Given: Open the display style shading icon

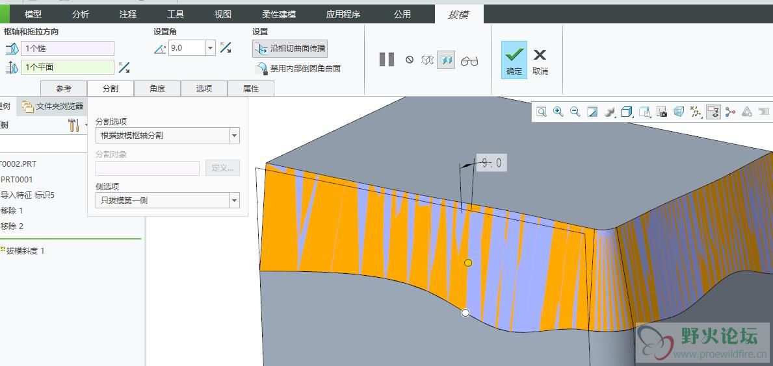Looking at the screenshot, I should tap(609, 112).
